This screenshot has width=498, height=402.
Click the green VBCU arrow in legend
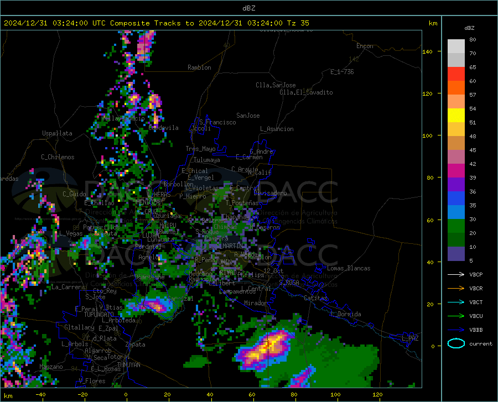point(456,316)
